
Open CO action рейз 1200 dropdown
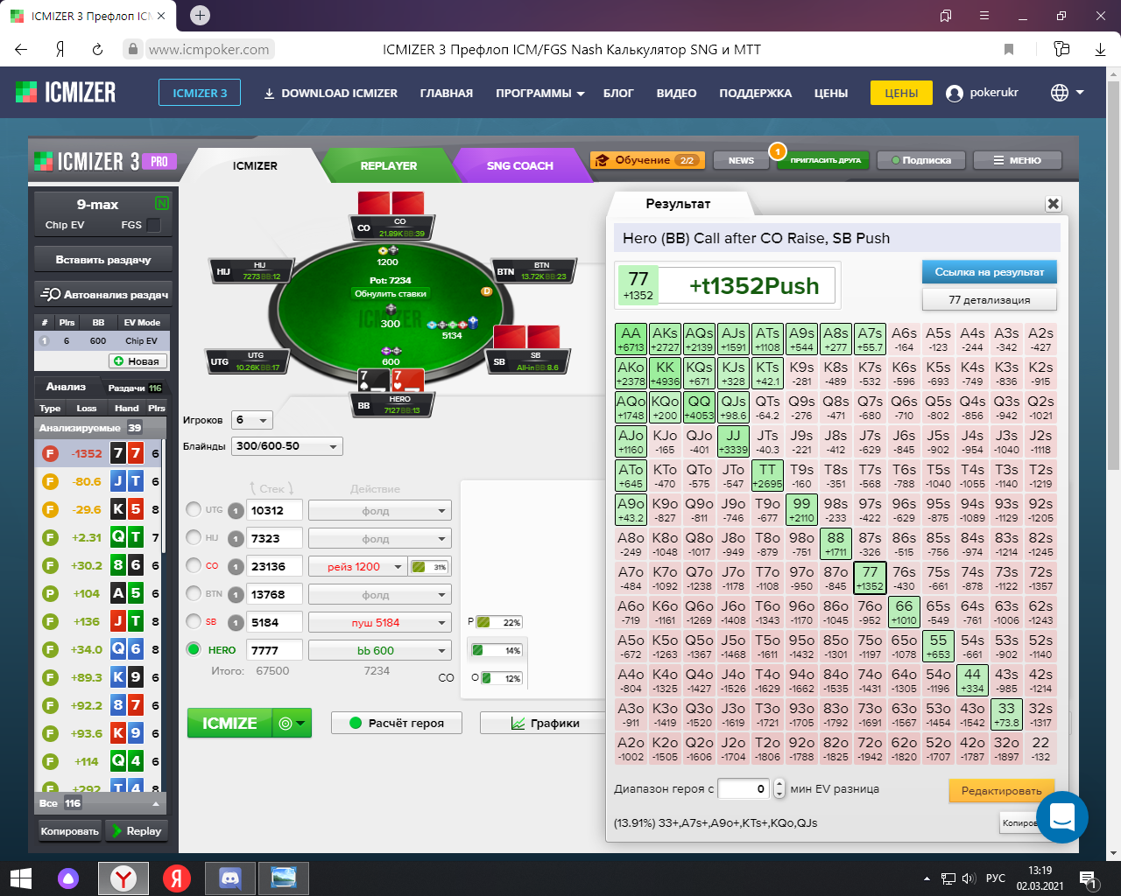click(x=357, y=567)
